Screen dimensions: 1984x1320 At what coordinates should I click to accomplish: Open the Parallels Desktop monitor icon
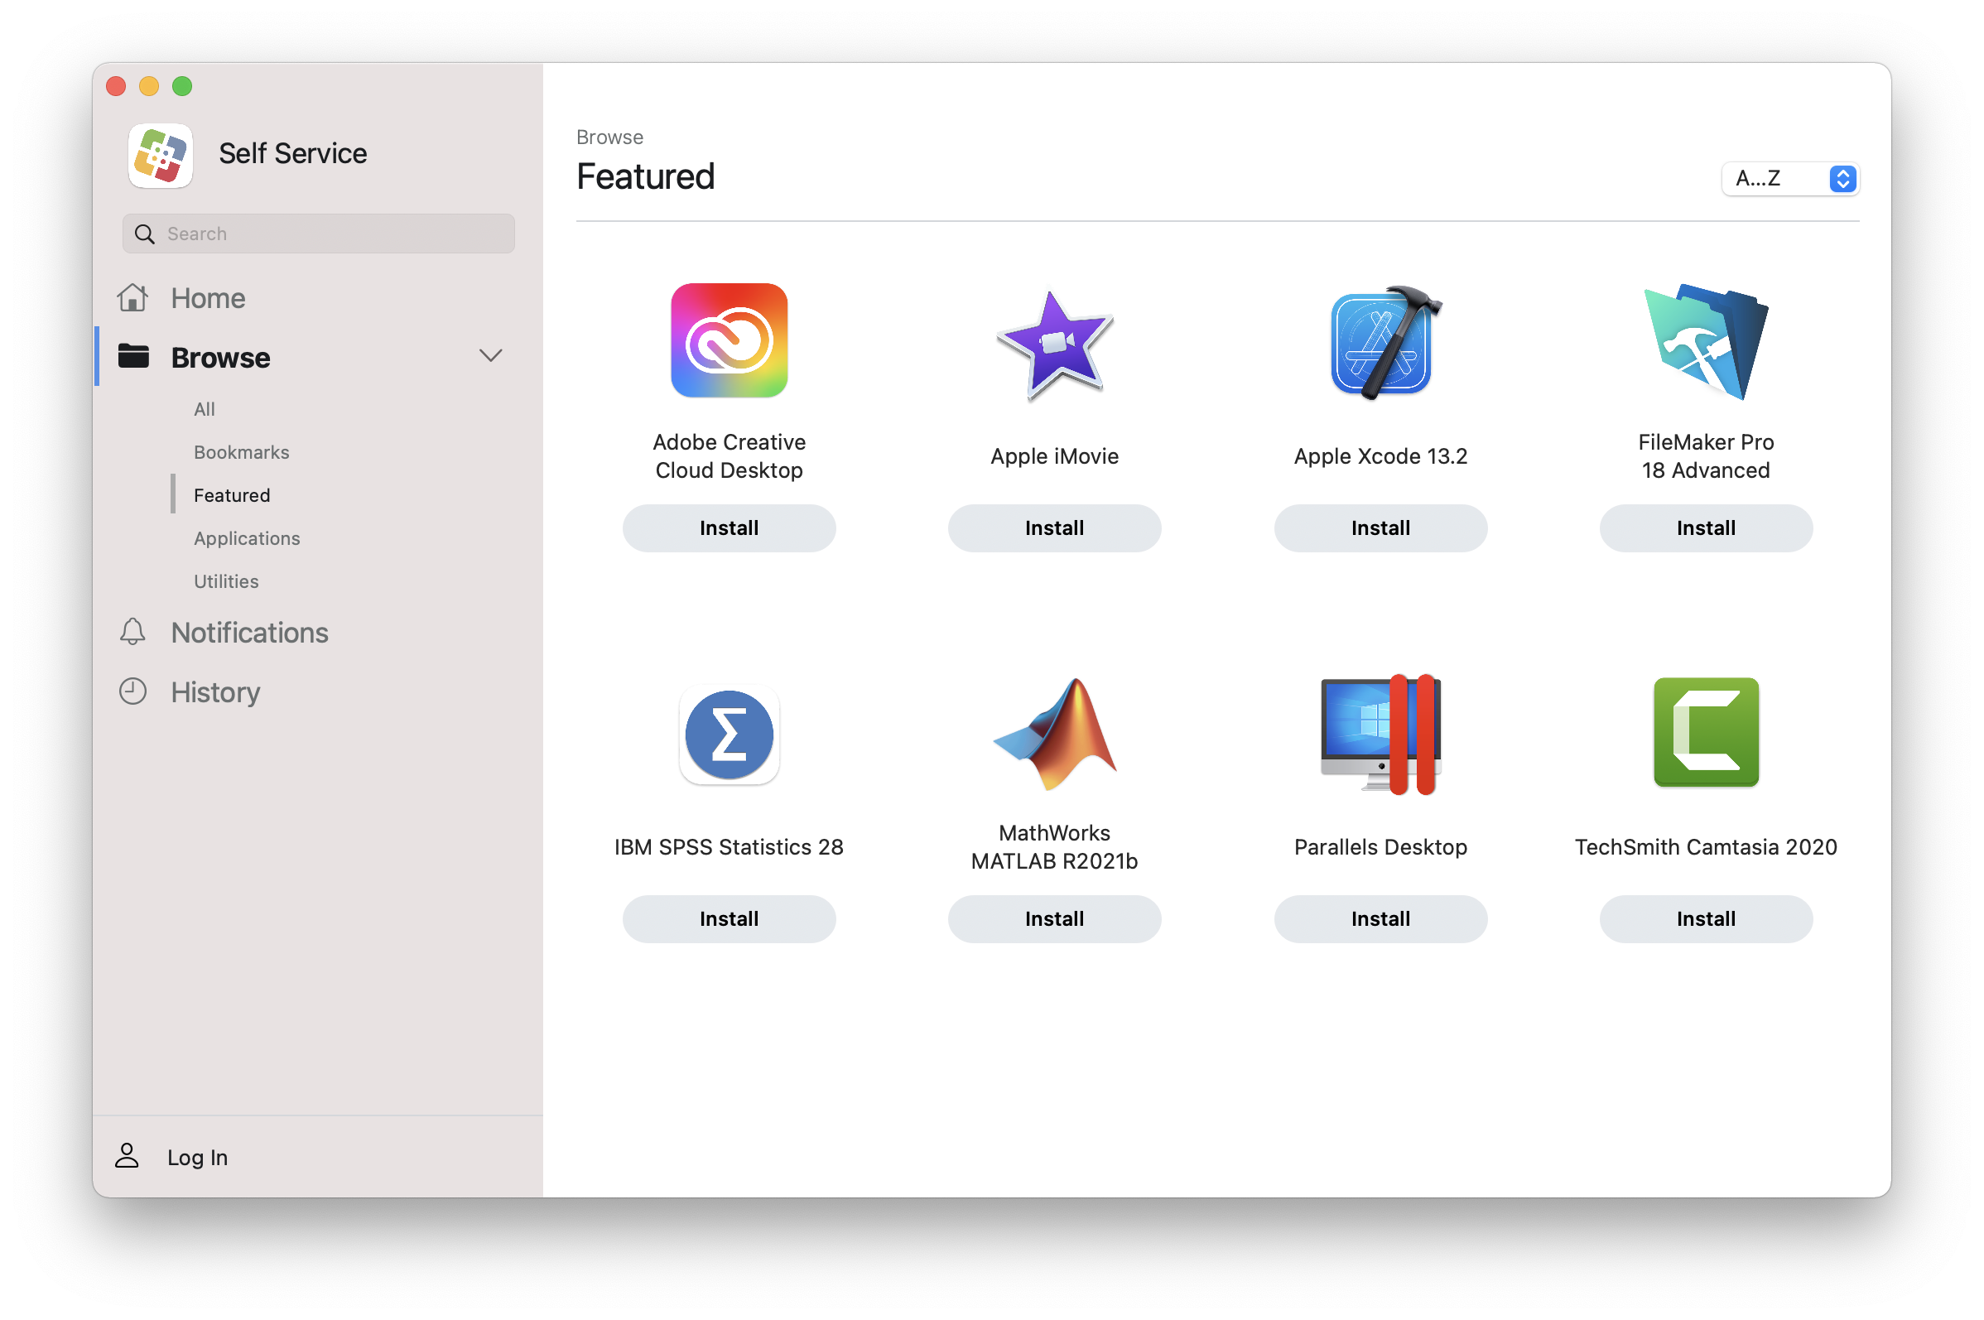[1380, 733]
